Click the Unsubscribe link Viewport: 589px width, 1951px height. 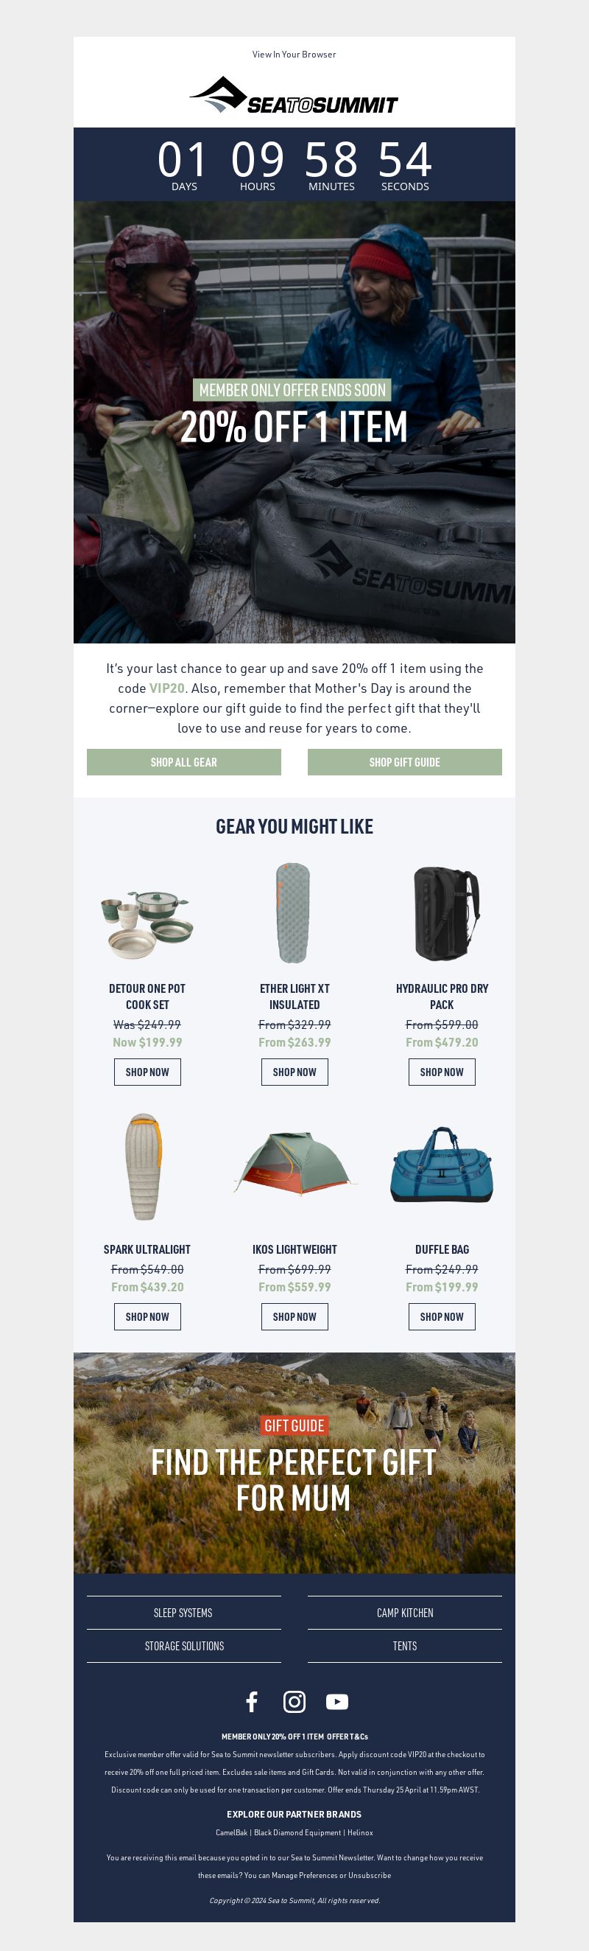(369, 1875)
